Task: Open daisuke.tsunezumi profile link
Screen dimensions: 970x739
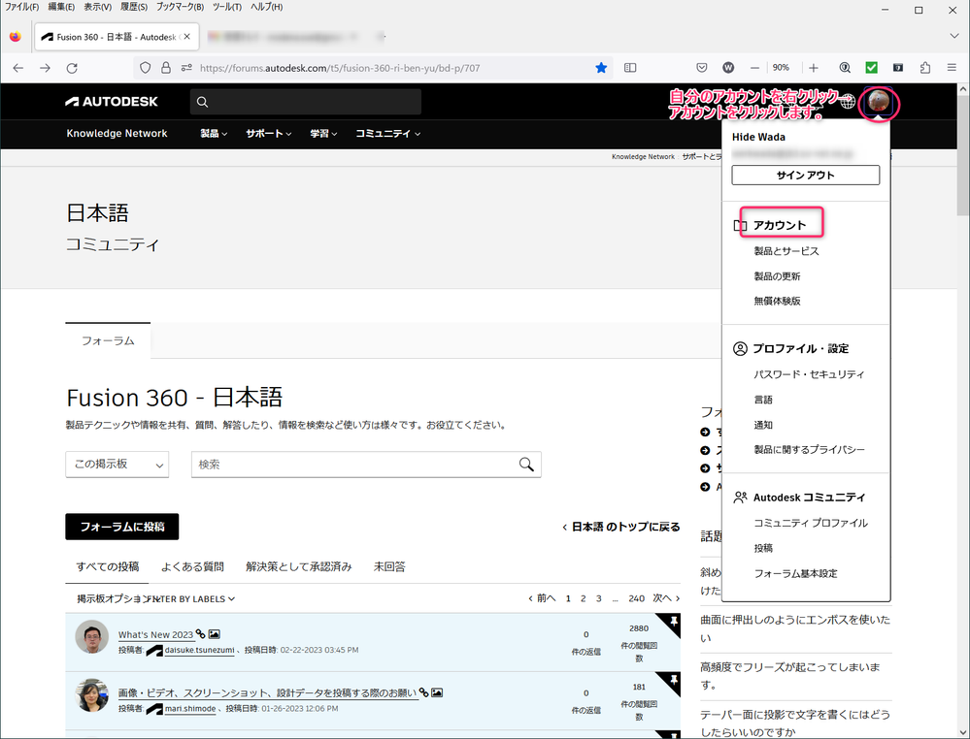Action: [199, 650]
